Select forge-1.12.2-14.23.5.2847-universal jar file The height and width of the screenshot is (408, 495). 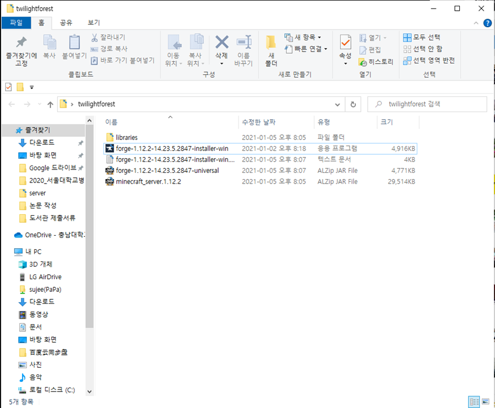(260, 171)
